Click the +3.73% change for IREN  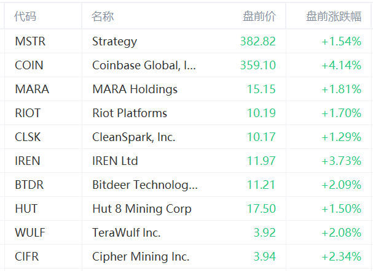(341, 161)
